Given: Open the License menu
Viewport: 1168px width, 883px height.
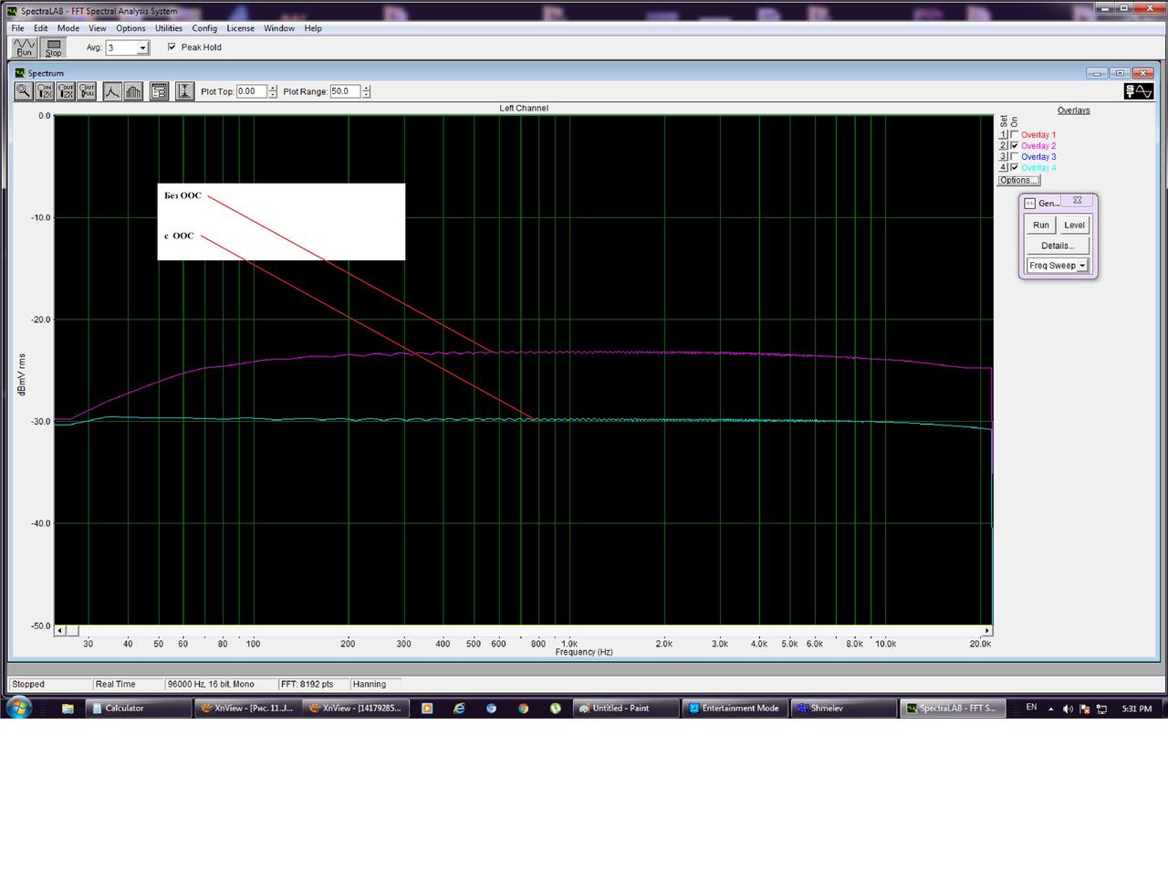Looking at the screenshot, I should [x=241, y=28].
